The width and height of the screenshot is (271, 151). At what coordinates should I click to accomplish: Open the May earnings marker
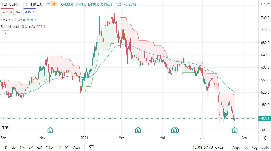click(174, 130)
